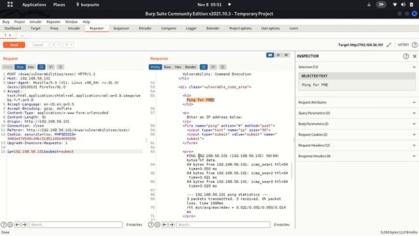Open the Window menu

(71, 22)
